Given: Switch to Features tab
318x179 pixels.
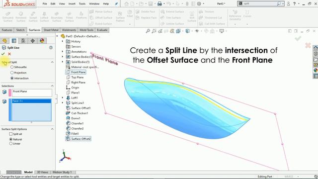Looking at the screenshot, I should pos(7,30).
